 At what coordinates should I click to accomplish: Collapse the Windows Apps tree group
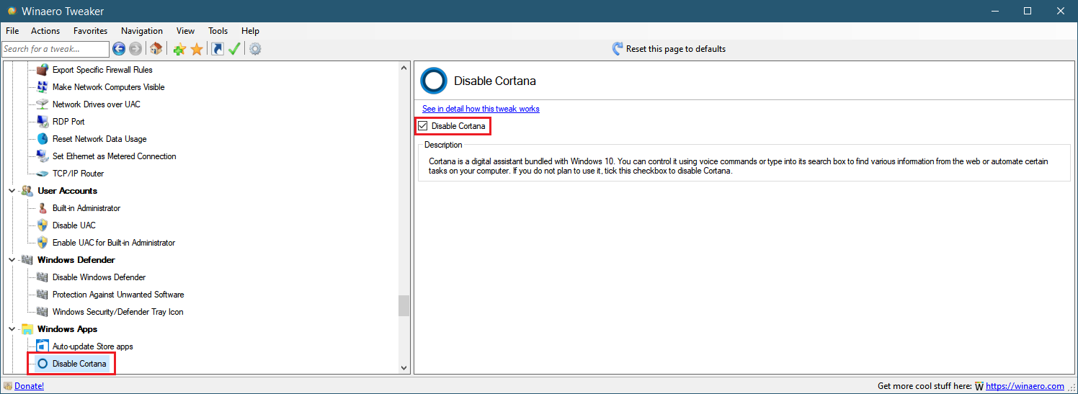[12, 329]
